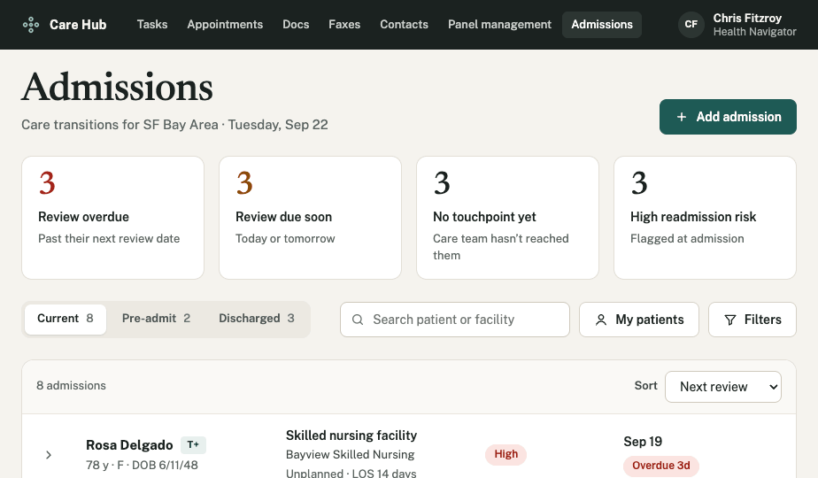Click the funnel icon on Filters
This screenshot has height=478, width=818.
coord(730,320)
